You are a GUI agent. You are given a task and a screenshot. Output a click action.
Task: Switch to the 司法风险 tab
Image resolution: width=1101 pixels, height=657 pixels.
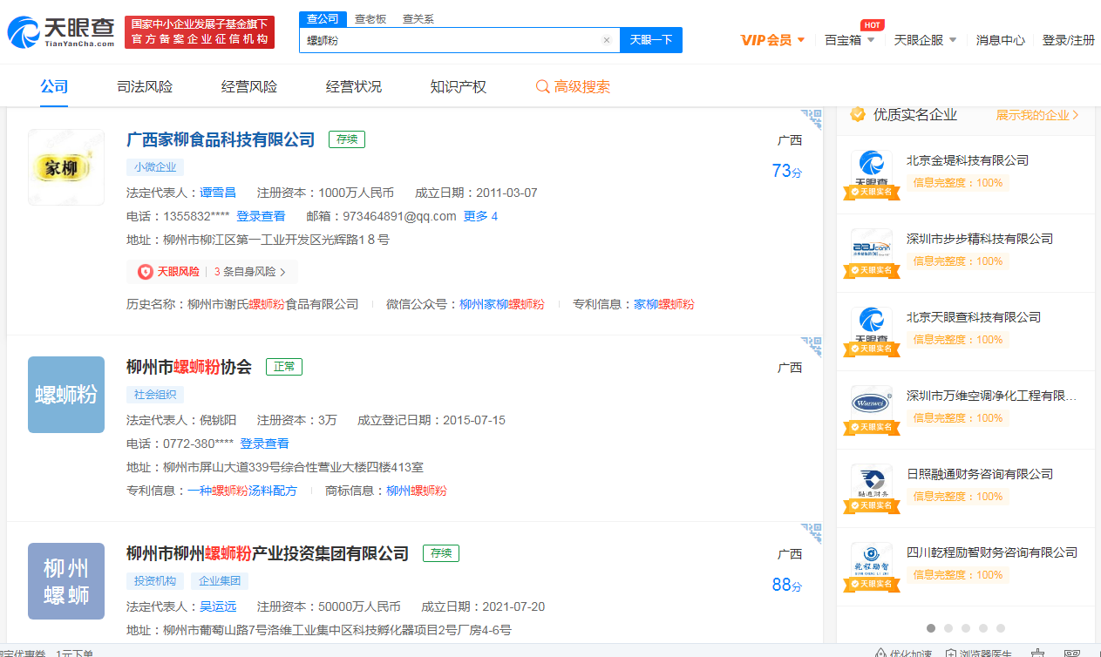[x=145, y=86]
